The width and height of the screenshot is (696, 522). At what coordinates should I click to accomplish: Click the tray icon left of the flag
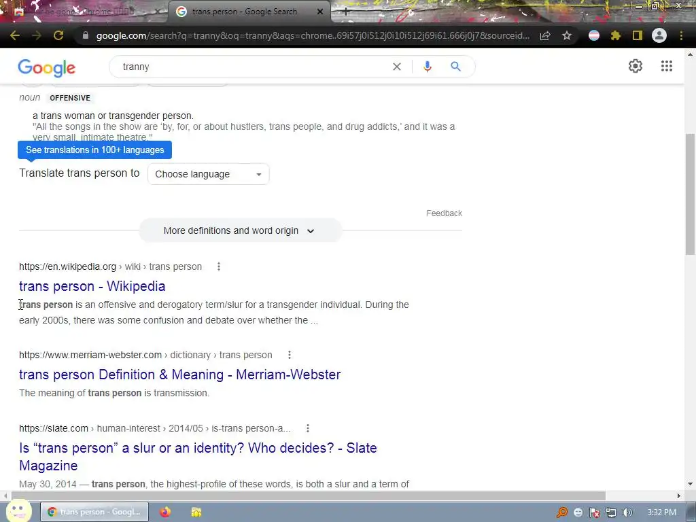pos(578,512)
